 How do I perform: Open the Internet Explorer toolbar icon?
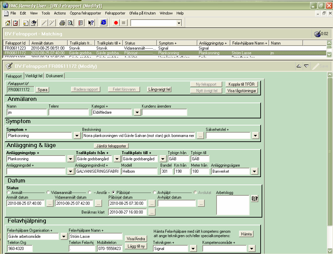click(x=103, y=22)
